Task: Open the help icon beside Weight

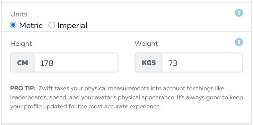Action: coord(239,42)
